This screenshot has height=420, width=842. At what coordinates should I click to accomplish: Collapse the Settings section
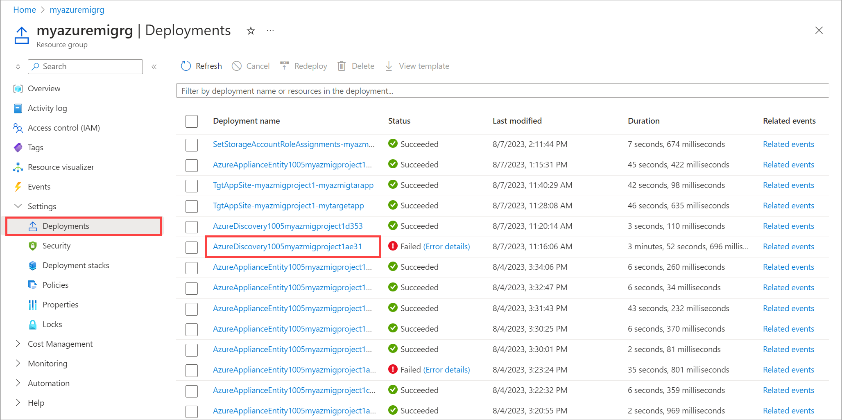point(18,206)
